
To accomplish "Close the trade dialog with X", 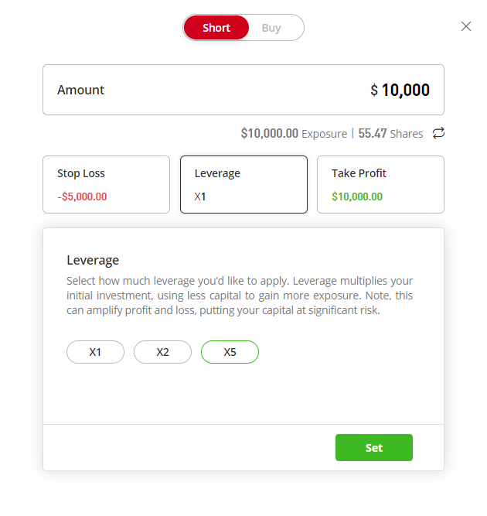I will [x=466, y=26].
